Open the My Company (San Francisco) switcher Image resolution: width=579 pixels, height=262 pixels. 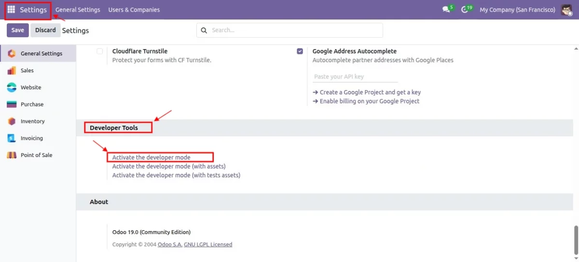coord(517,10)
